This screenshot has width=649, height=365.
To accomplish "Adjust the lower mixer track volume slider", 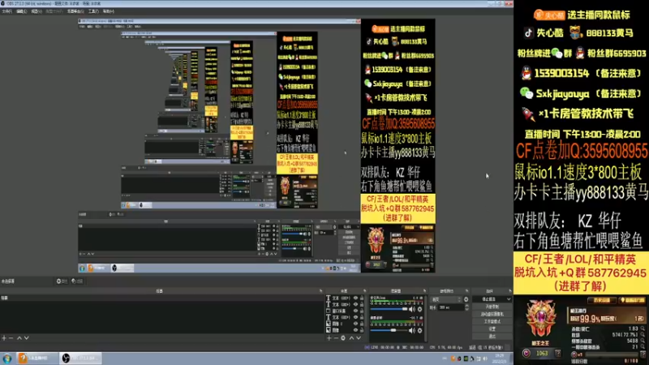I will coord(389,331).
